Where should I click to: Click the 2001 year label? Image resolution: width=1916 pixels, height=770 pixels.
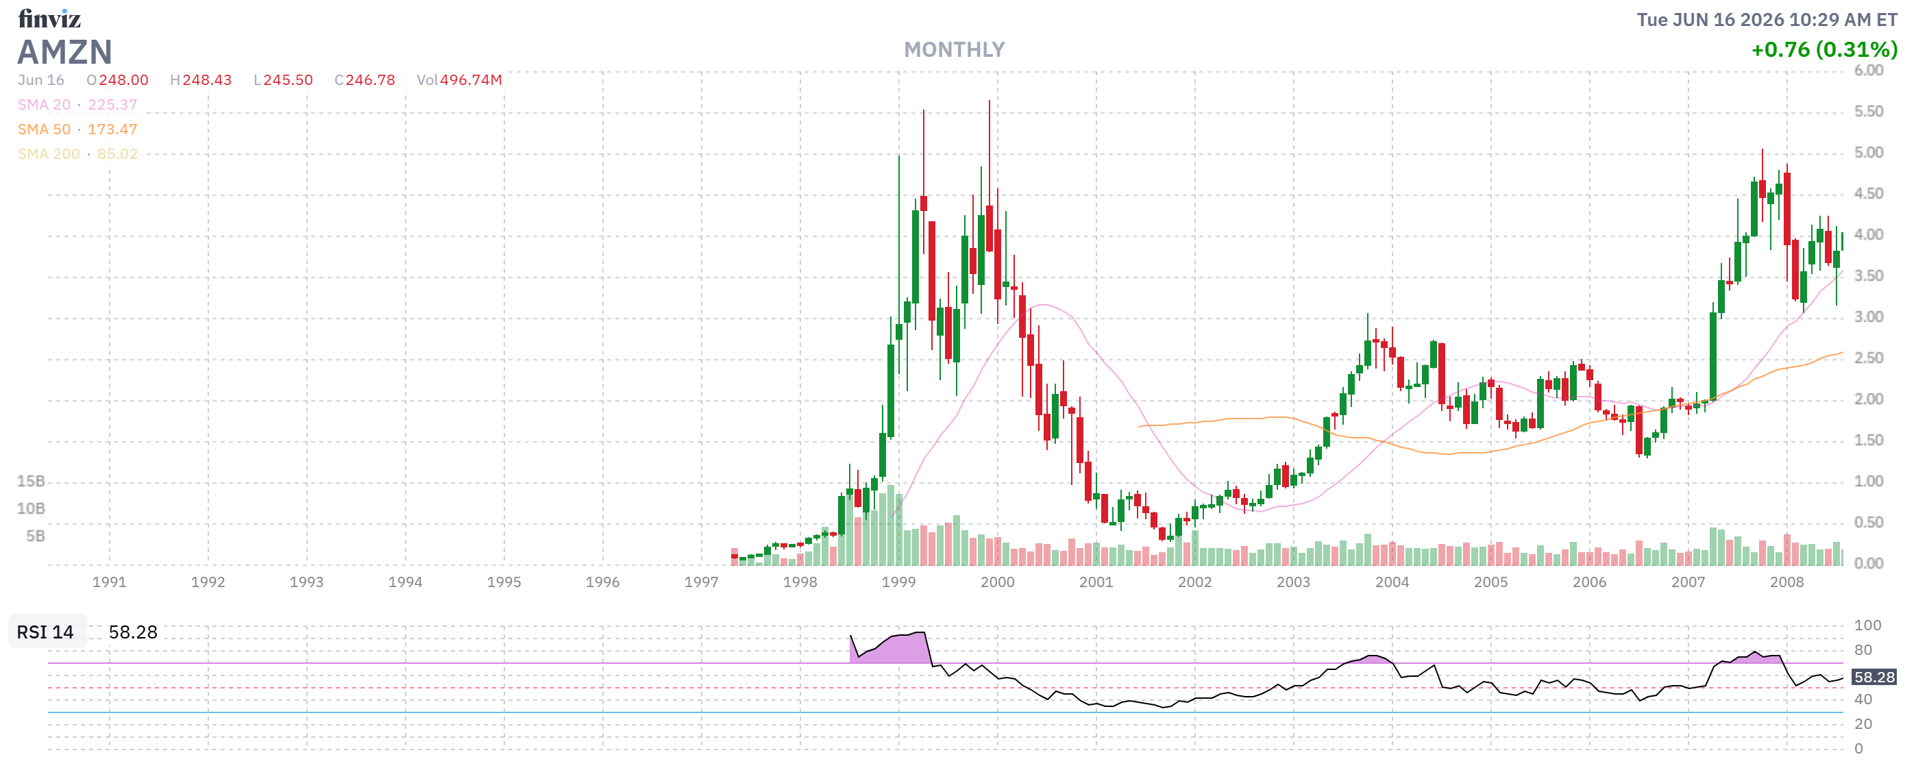pyautogui.click(x=1096, y=583)
